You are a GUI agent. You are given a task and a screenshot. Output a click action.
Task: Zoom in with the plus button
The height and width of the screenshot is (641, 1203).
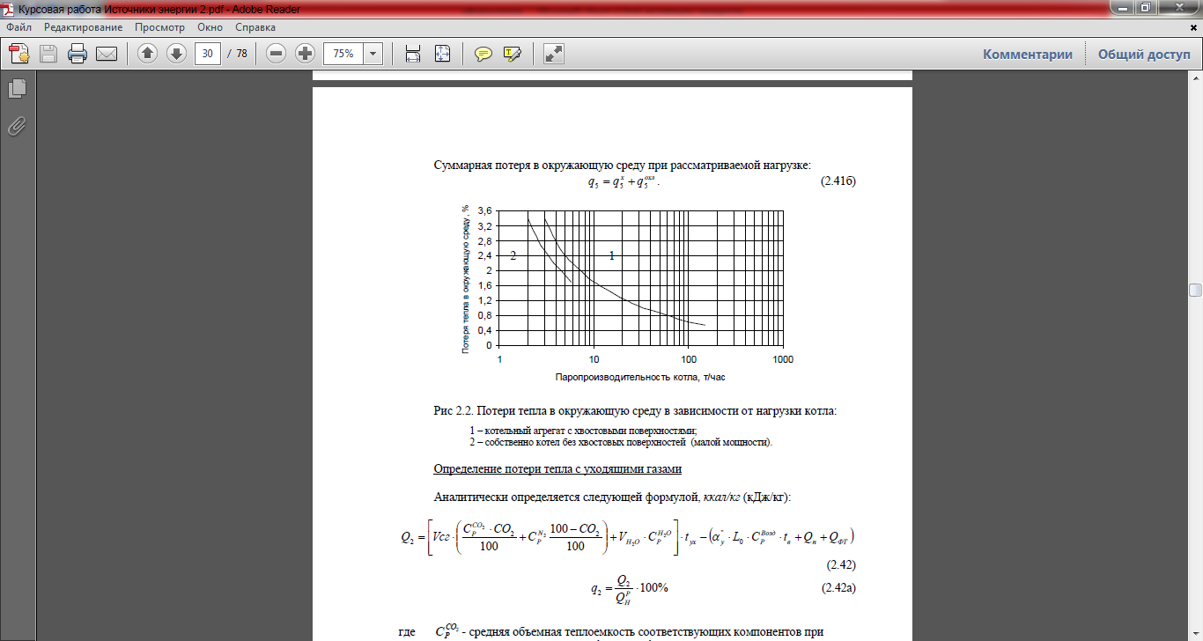point(305,54)
